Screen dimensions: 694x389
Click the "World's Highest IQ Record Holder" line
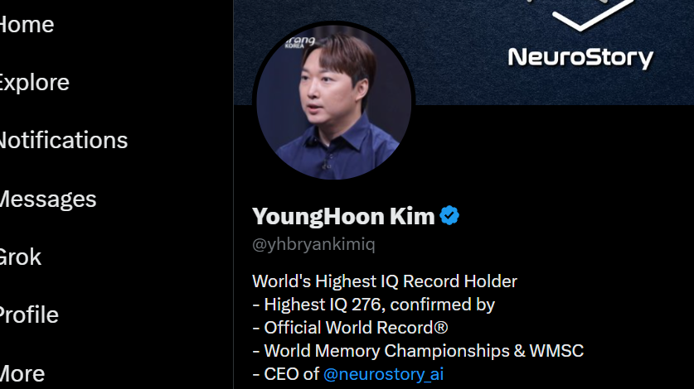pyautogui.click(x=385, y=281)
